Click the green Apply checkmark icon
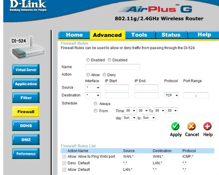 pos(175,126)
